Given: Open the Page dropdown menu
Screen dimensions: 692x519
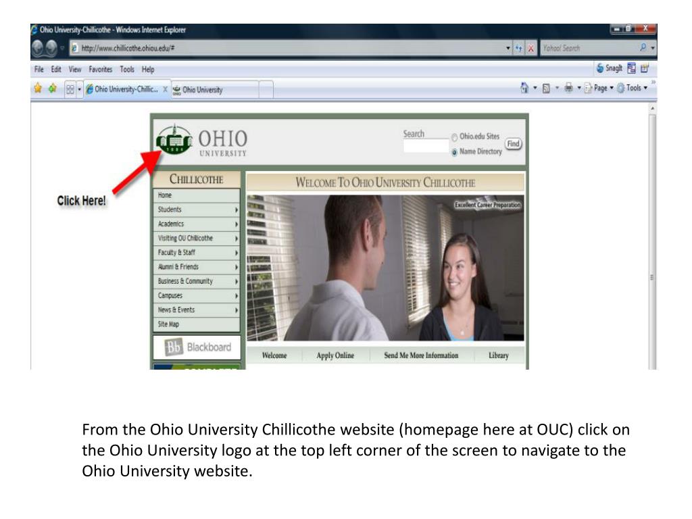Looking at the screenshot, I should point(599,88).
